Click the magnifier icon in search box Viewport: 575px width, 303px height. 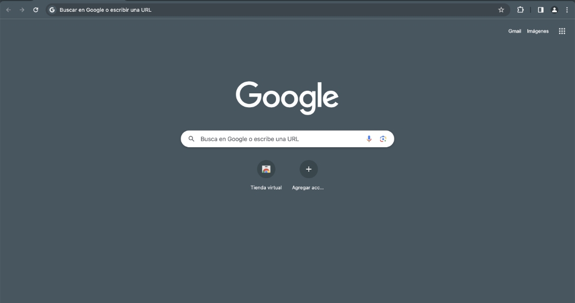[x=191, y=139]
